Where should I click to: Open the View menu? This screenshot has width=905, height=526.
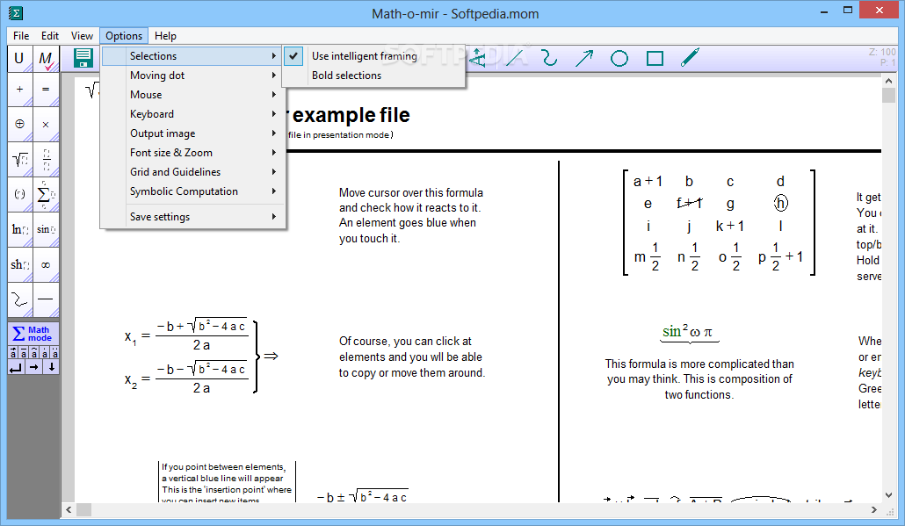click(82, 36)
